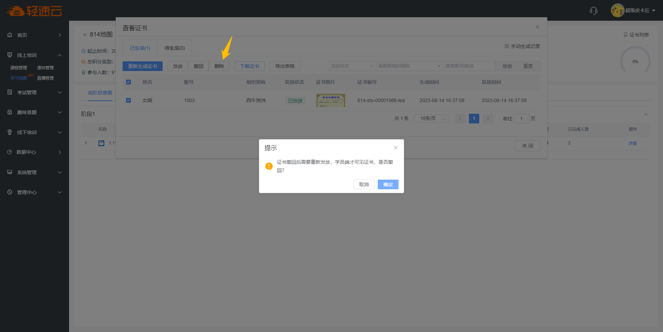Select the 已生成(1) tab

point(140,48)
